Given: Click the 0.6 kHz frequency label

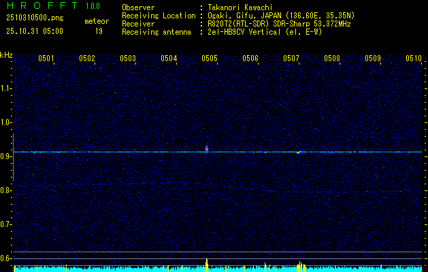Looking at the screenshot, I should tap(5, 258).
